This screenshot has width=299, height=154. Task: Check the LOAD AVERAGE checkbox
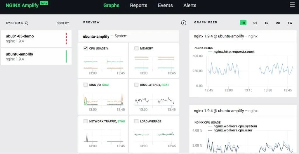click(x=136, y=121)
